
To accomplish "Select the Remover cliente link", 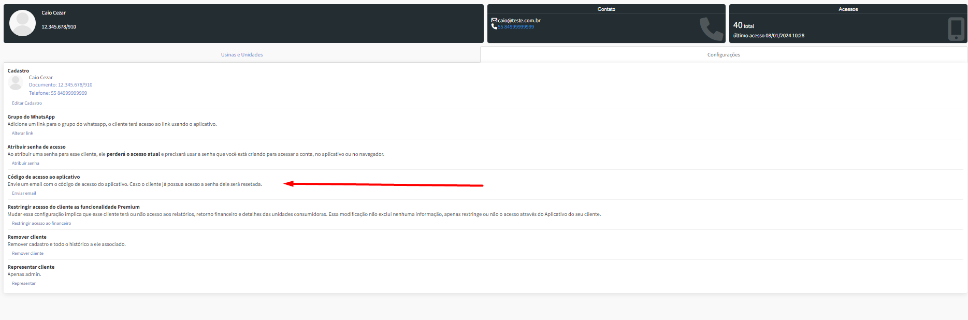I will pos(27,253).
